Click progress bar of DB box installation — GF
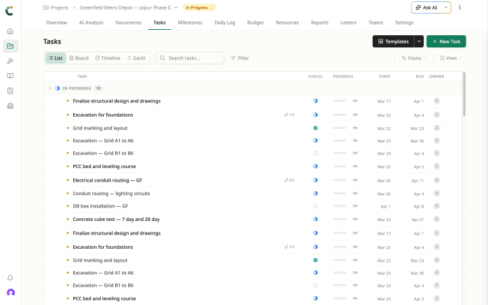This screenshot has width=488, height=305. 340,206
